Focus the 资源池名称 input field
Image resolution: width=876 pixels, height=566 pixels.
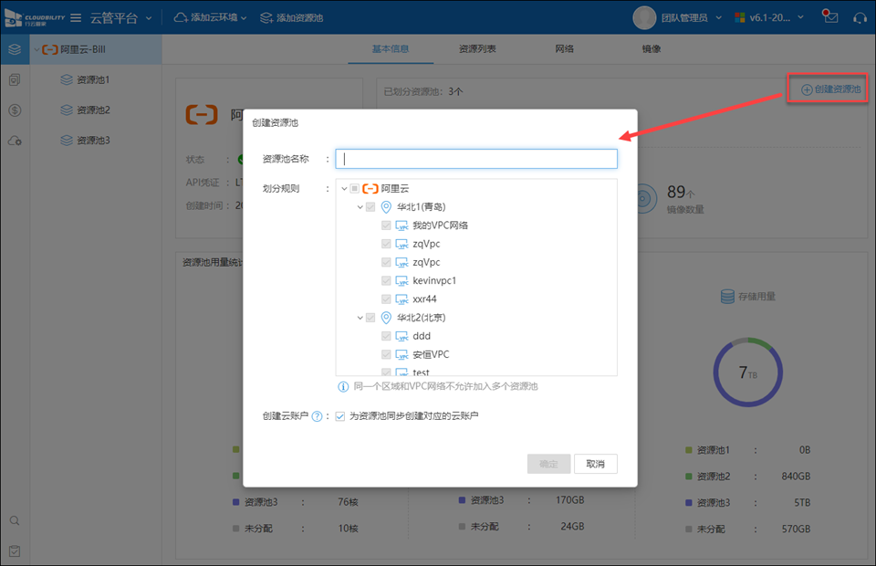[x=476, y=159]
